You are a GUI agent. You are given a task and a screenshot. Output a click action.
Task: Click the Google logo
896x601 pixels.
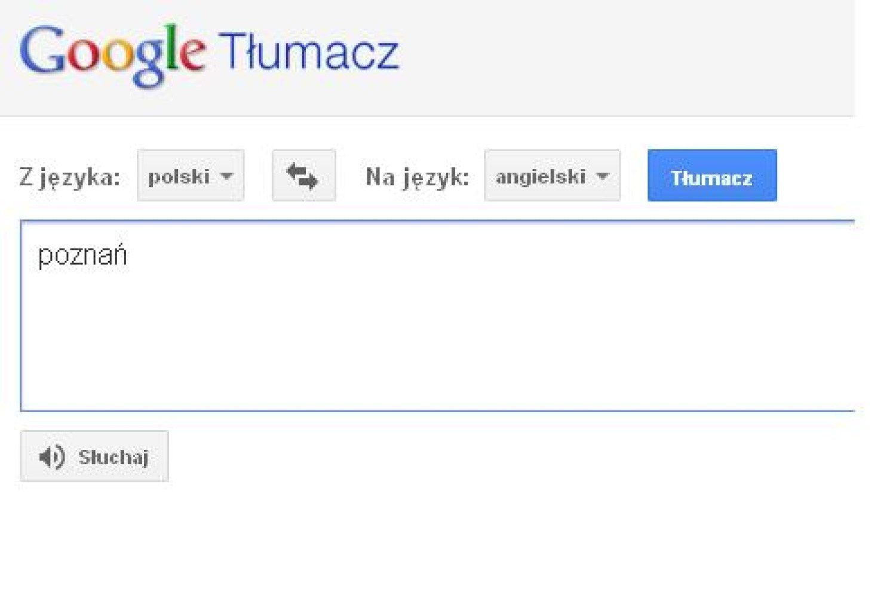click(x=112, y=54)
